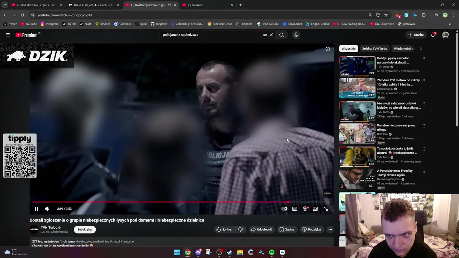
Task: Open the video info card icon
Action: (327, 49)
